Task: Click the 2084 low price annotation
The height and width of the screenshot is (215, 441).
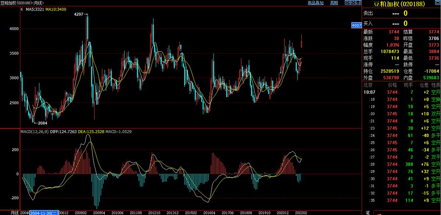Action: (41, 123)
